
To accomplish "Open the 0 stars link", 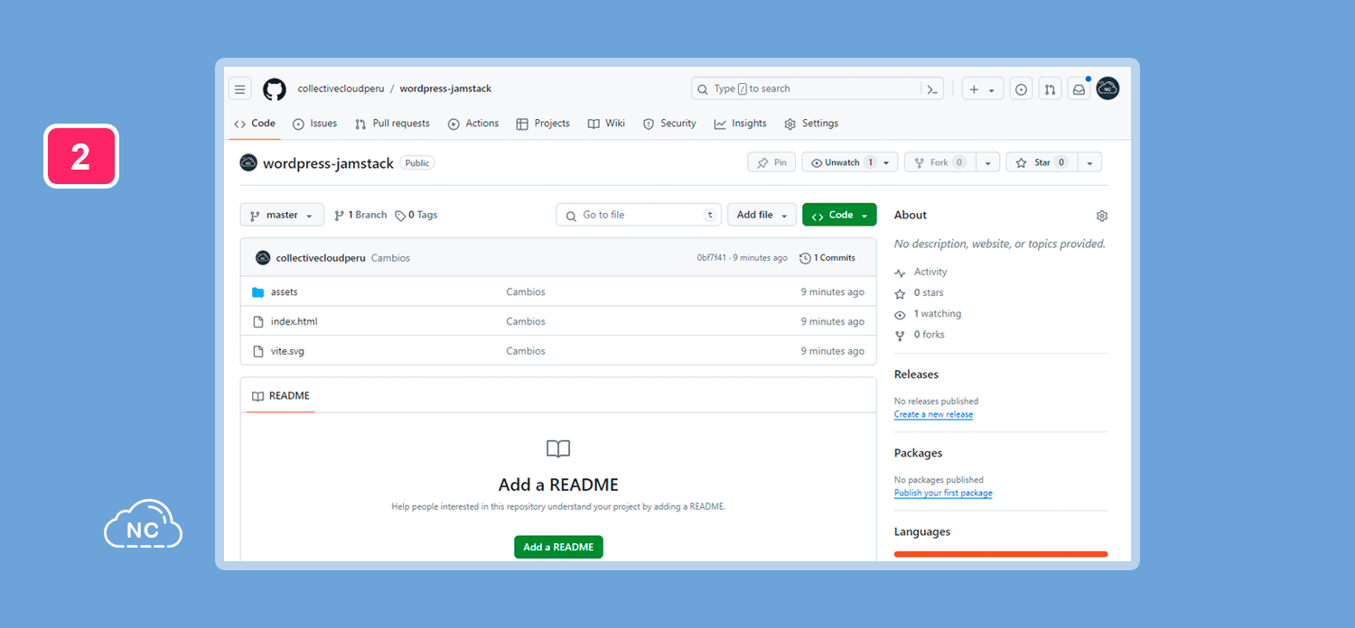I will [919, 293].
